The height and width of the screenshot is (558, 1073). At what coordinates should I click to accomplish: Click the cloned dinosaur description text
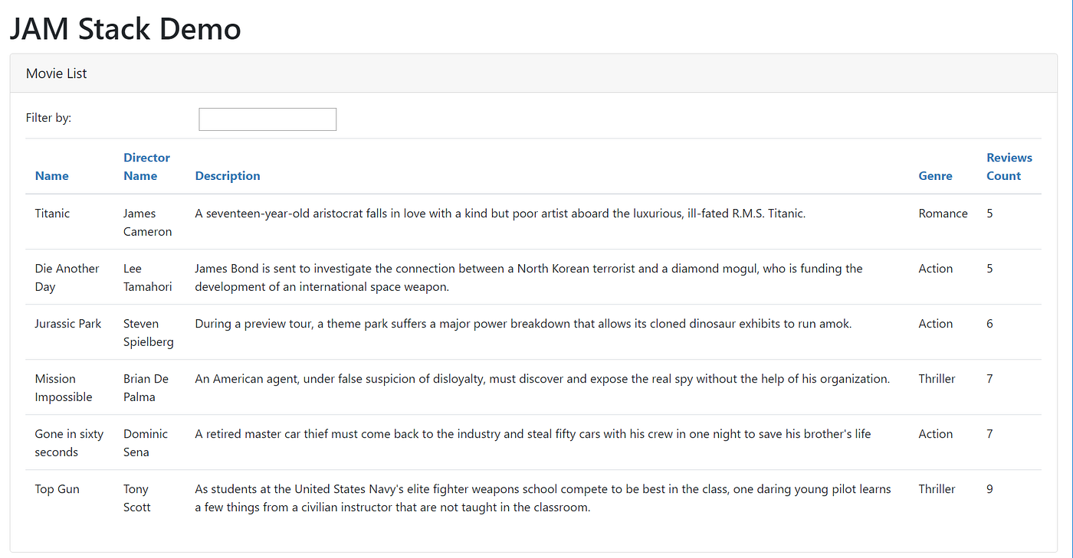click(x=523, y=324)
